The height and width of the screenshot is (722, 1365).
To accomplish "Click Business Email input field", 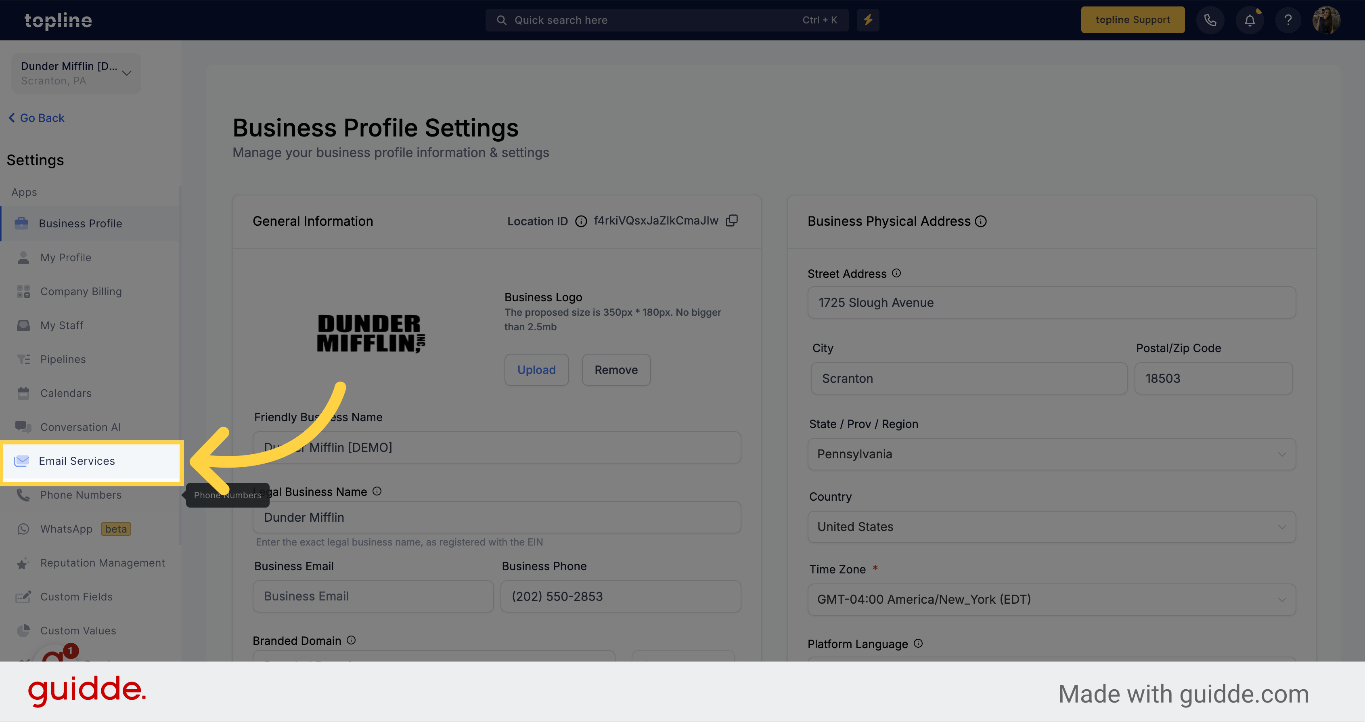I will point(373,596).
